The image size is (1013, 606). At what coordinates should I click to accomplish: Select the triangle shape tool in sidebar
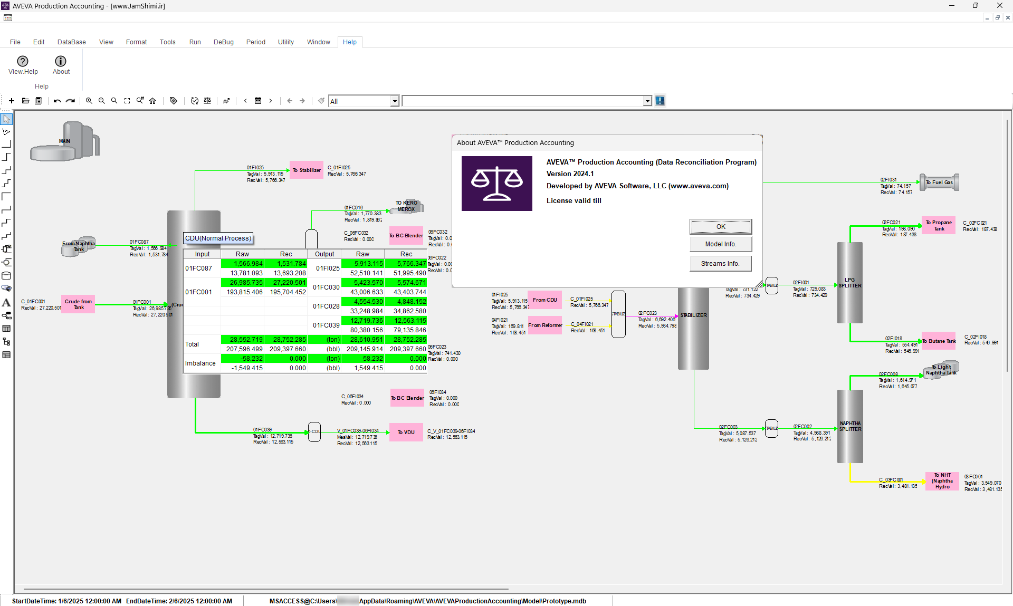[6, 132]
